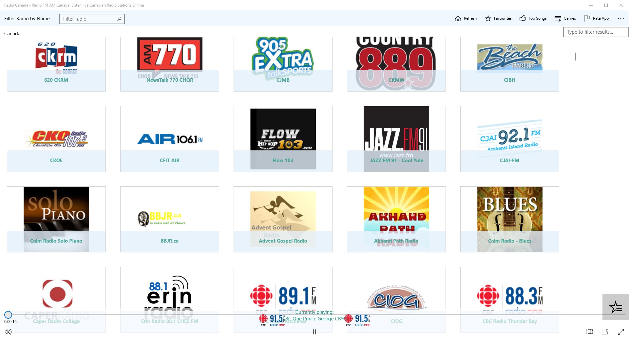This screenshot has width=629, height=340.
Task: Select the CKOE station tile
Action: click(56, 139)
